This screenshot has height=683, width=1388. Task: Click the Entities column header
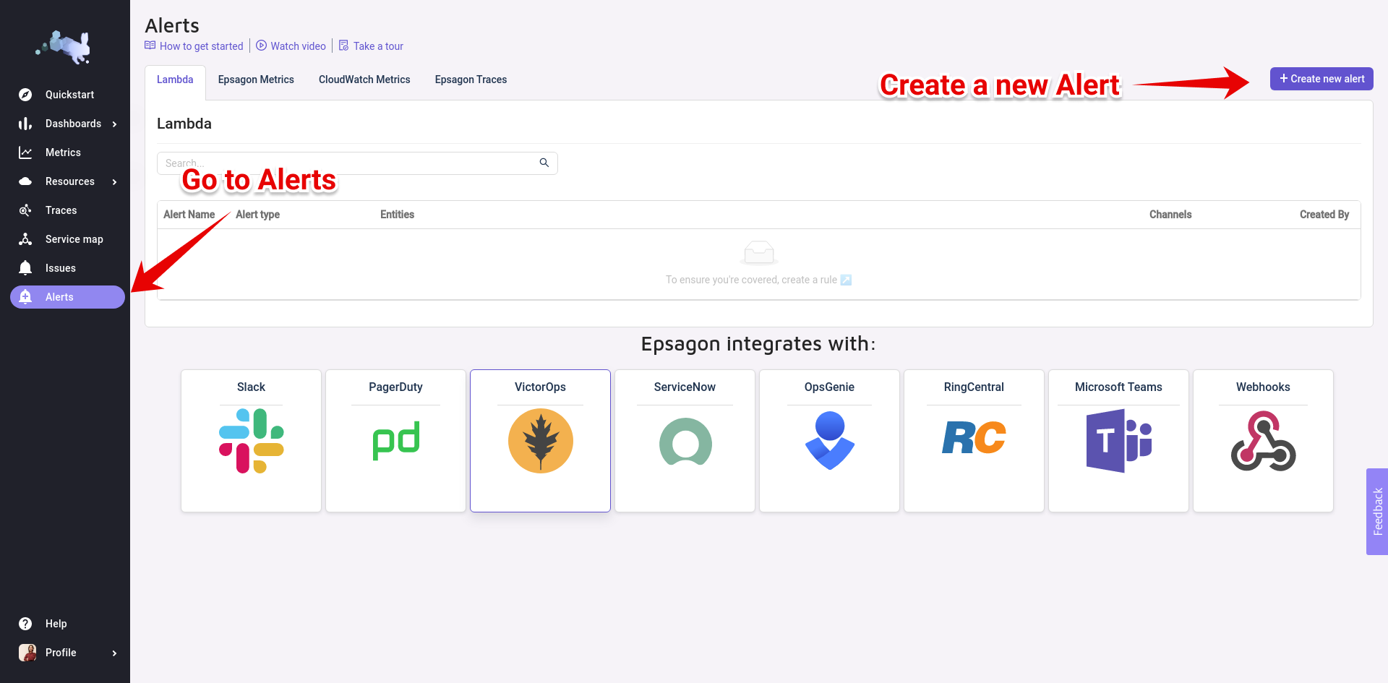click(x=397, y=215)
